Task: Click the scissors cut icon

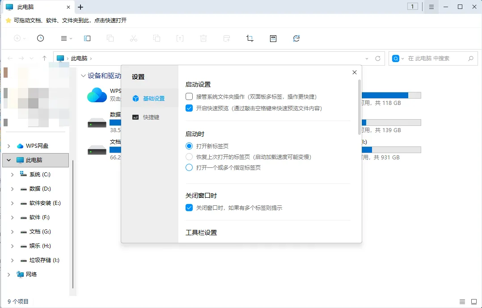Action: click(x=133, y=38)
